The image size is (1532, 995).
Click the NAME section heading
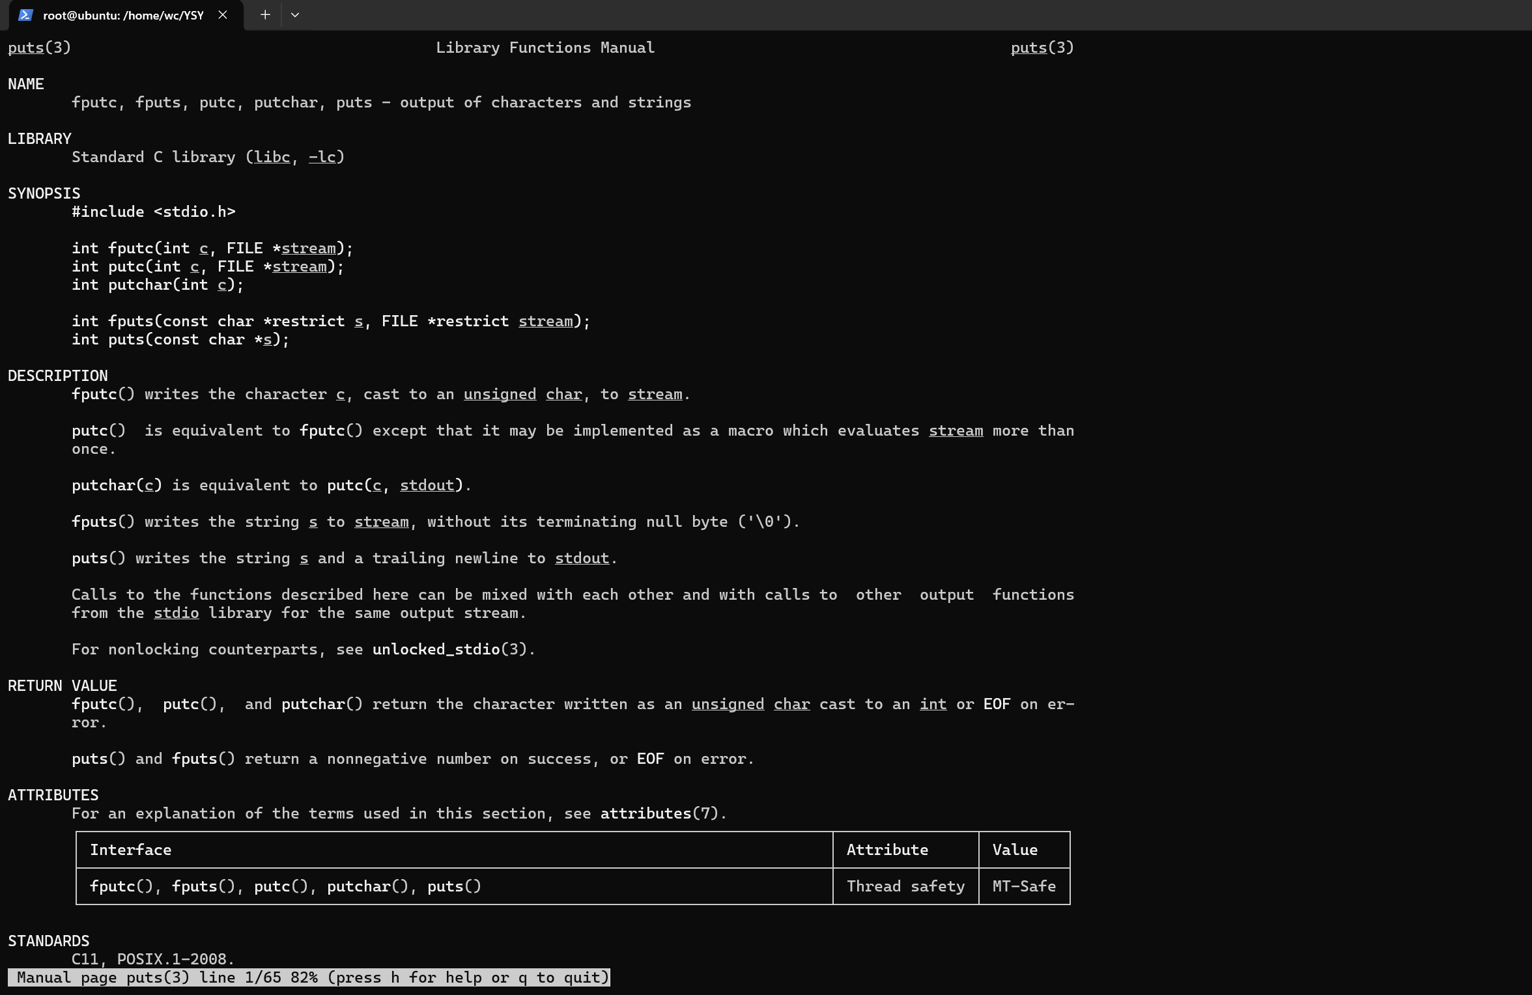26,84
